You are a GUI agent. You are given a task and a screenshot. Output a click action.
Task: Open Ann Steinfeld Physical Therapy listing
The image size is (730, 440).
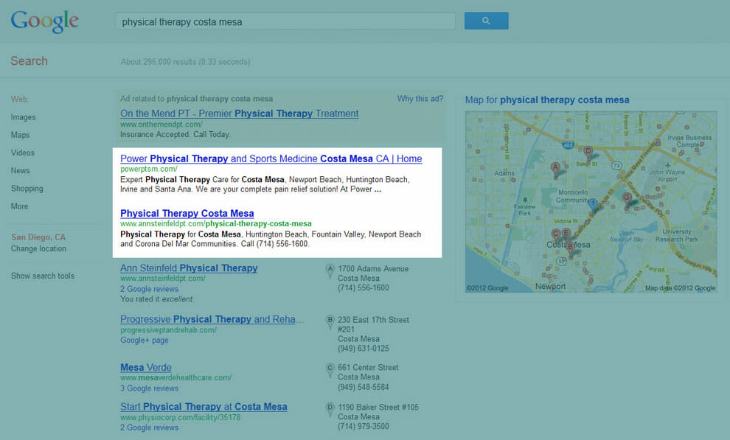189,268
